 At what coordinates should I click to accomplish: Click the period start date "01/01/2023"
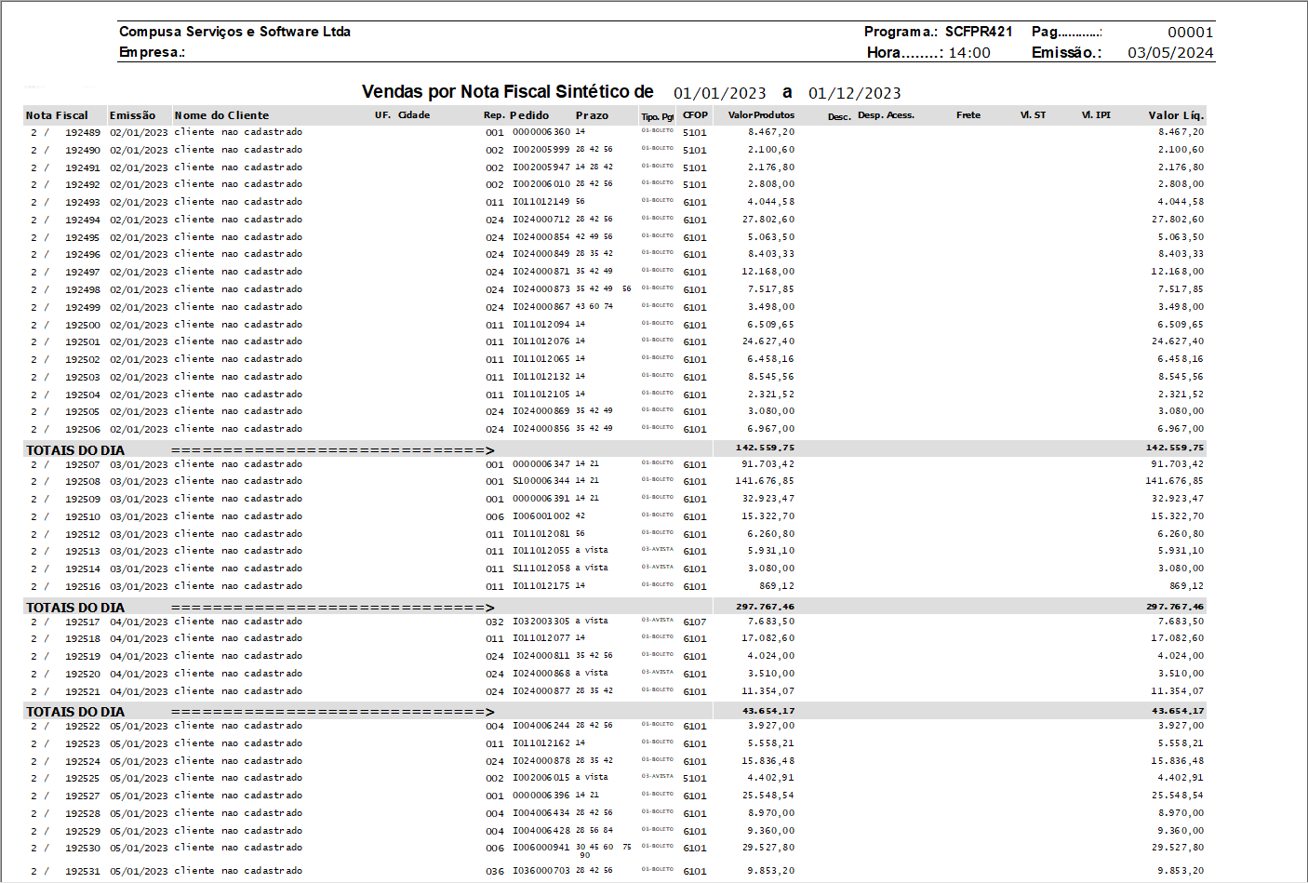click(720, 93)
